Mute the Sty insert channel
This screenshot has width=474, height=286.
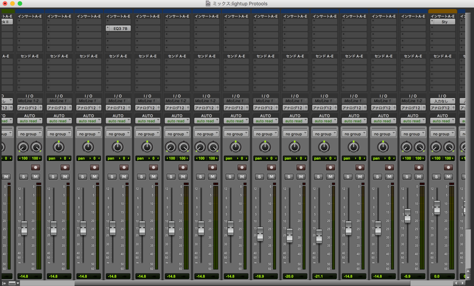click(448, 177)
